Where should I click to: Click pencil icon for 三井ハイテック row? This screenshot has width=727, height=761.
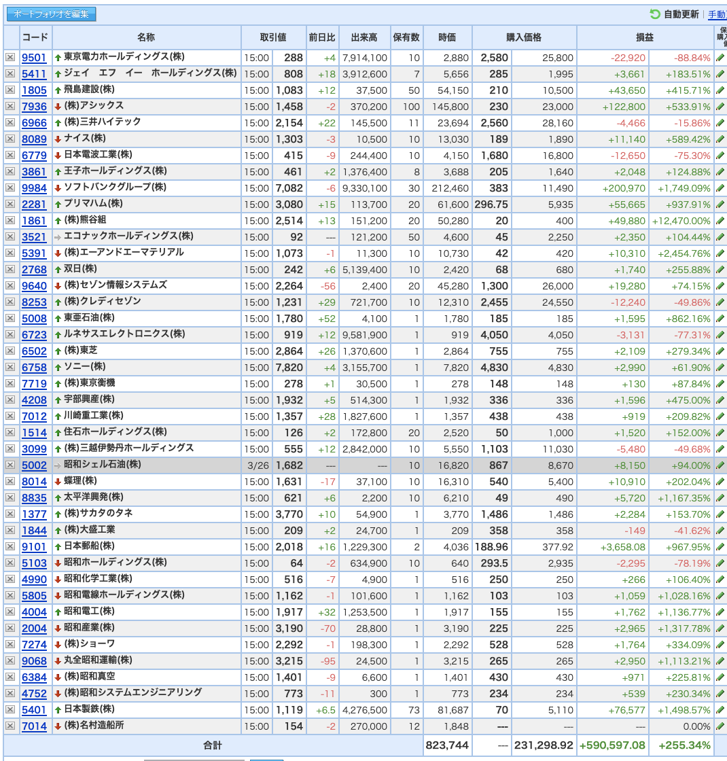(x=720, y=123)
